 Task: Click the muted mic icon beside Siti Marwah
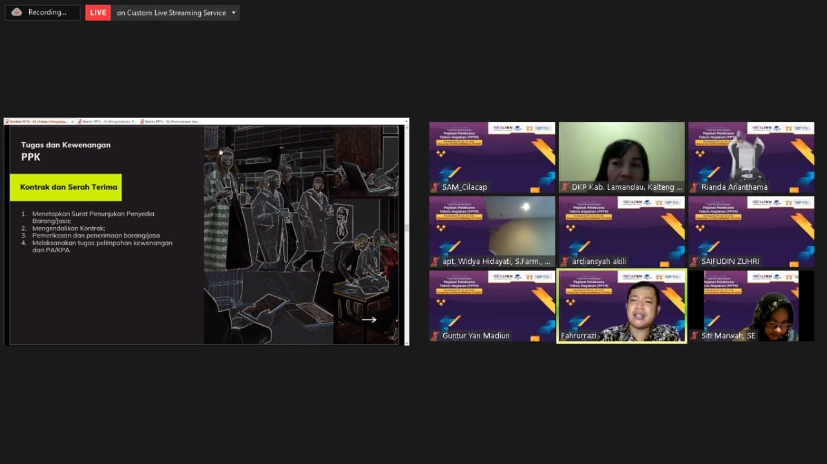(x=694, y=336)
